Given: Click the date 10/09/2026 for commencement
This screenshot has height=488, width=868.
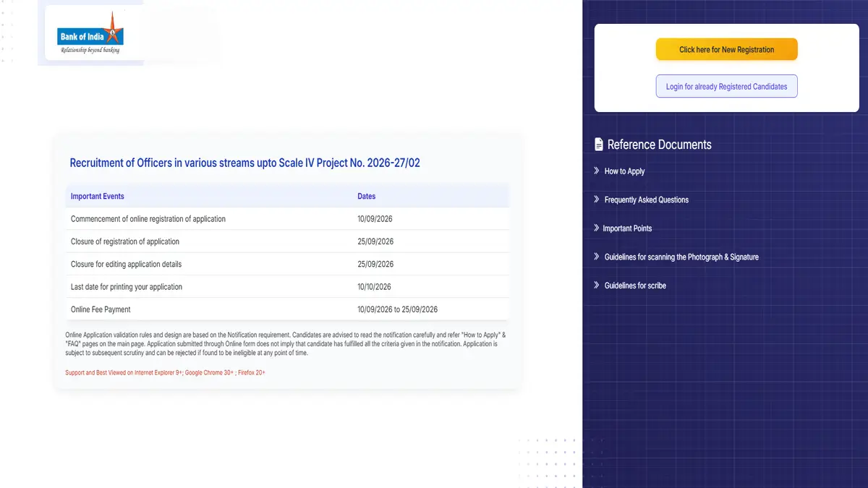Looking at the screenshot, I should coord(375,219).
